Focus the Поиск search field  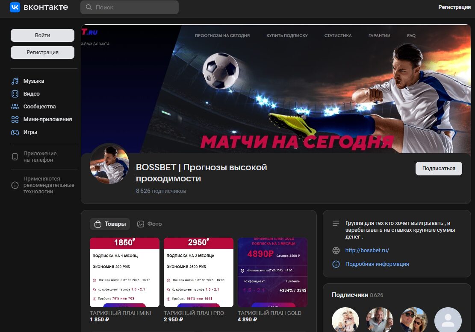(x=130, y=7)
